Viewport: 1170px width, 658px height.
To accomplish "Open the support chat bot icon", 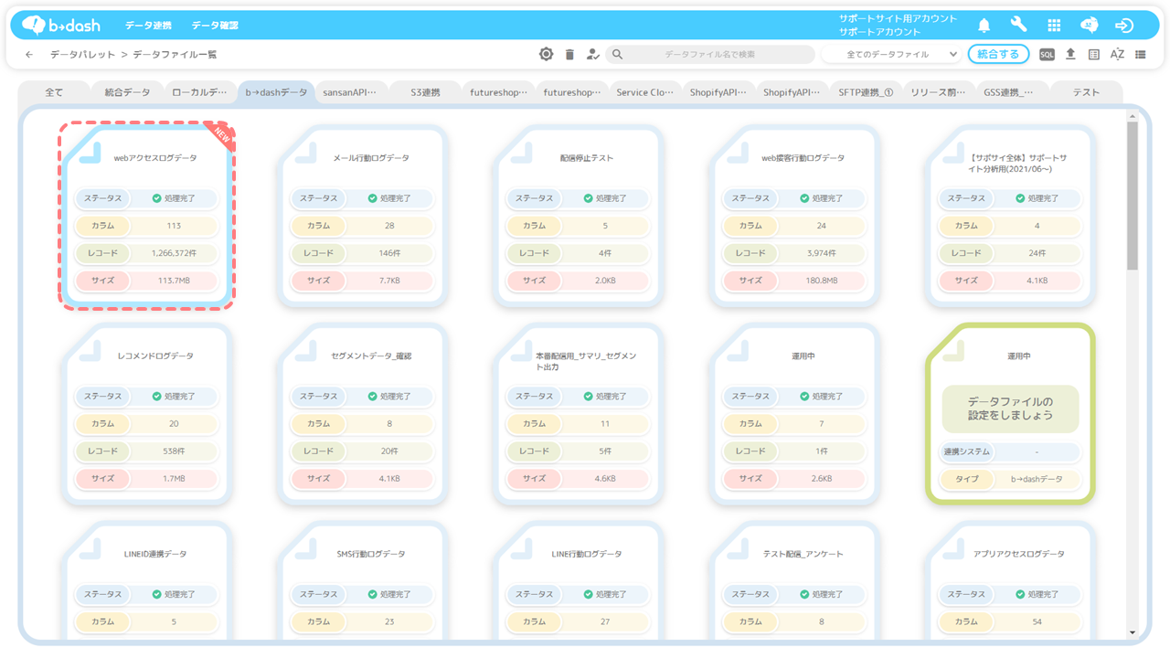I will (1090, 25).
